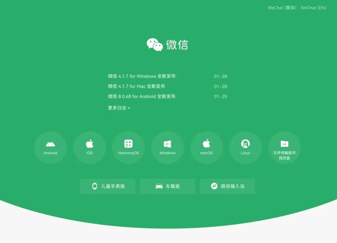Click the 01-20 date entry

coord(221,97)
